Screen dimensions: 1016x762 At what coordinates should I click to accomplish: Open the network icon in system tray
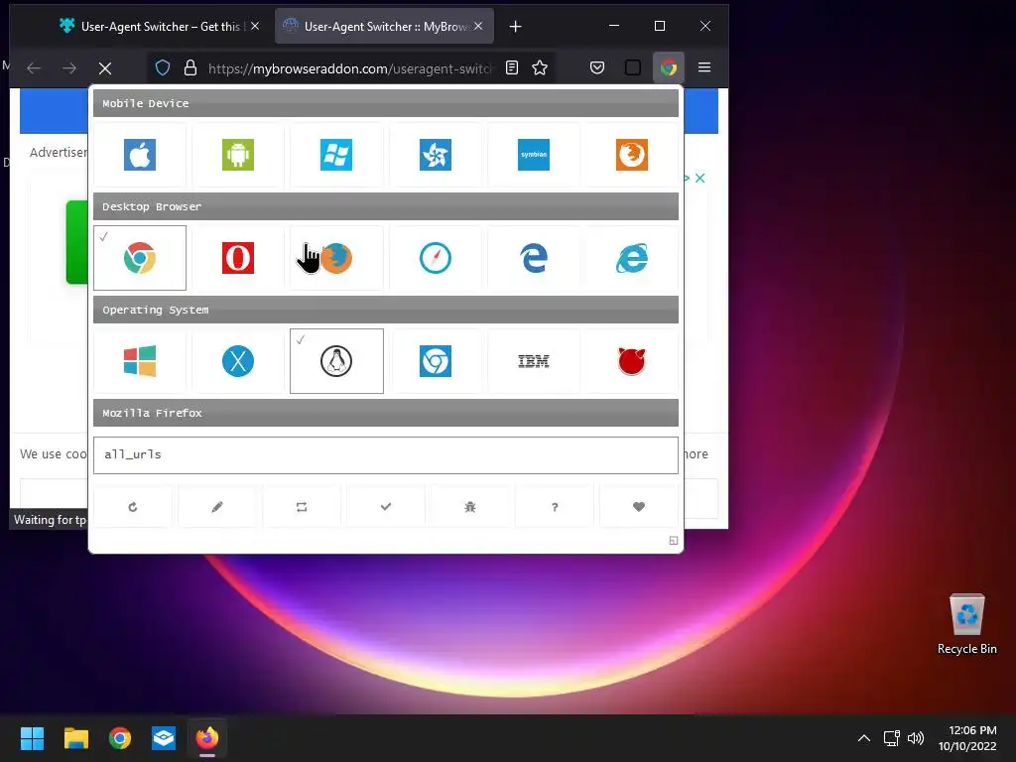coord(892,738)
